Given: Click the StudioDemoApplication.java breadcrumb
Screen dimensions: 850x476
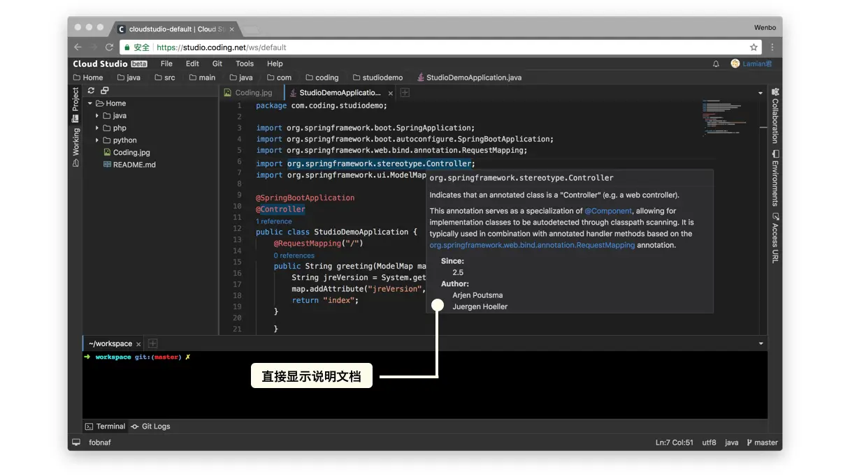Looking at the screenshot, I should tap(469, 77).
